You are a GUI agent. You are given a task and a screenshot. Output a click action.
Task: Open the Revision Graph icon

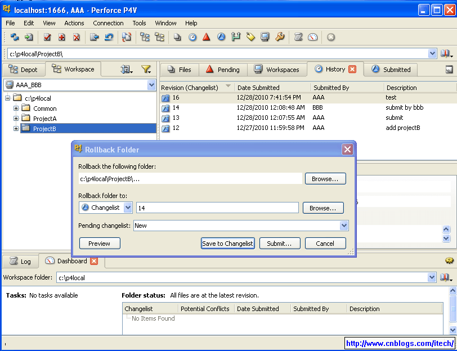coord(208,37)
